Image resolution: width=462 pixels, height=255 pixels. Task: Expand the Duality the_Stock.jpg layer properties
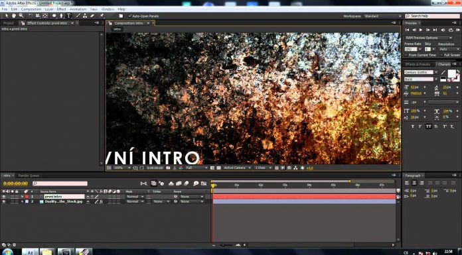point(23,201)
